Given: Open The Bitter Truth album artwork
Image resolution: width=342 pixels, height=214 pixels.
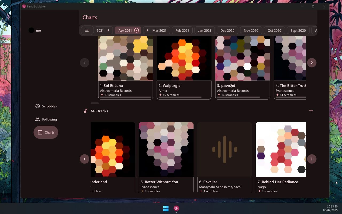Looking at the screenshot, I should (290, 58).
